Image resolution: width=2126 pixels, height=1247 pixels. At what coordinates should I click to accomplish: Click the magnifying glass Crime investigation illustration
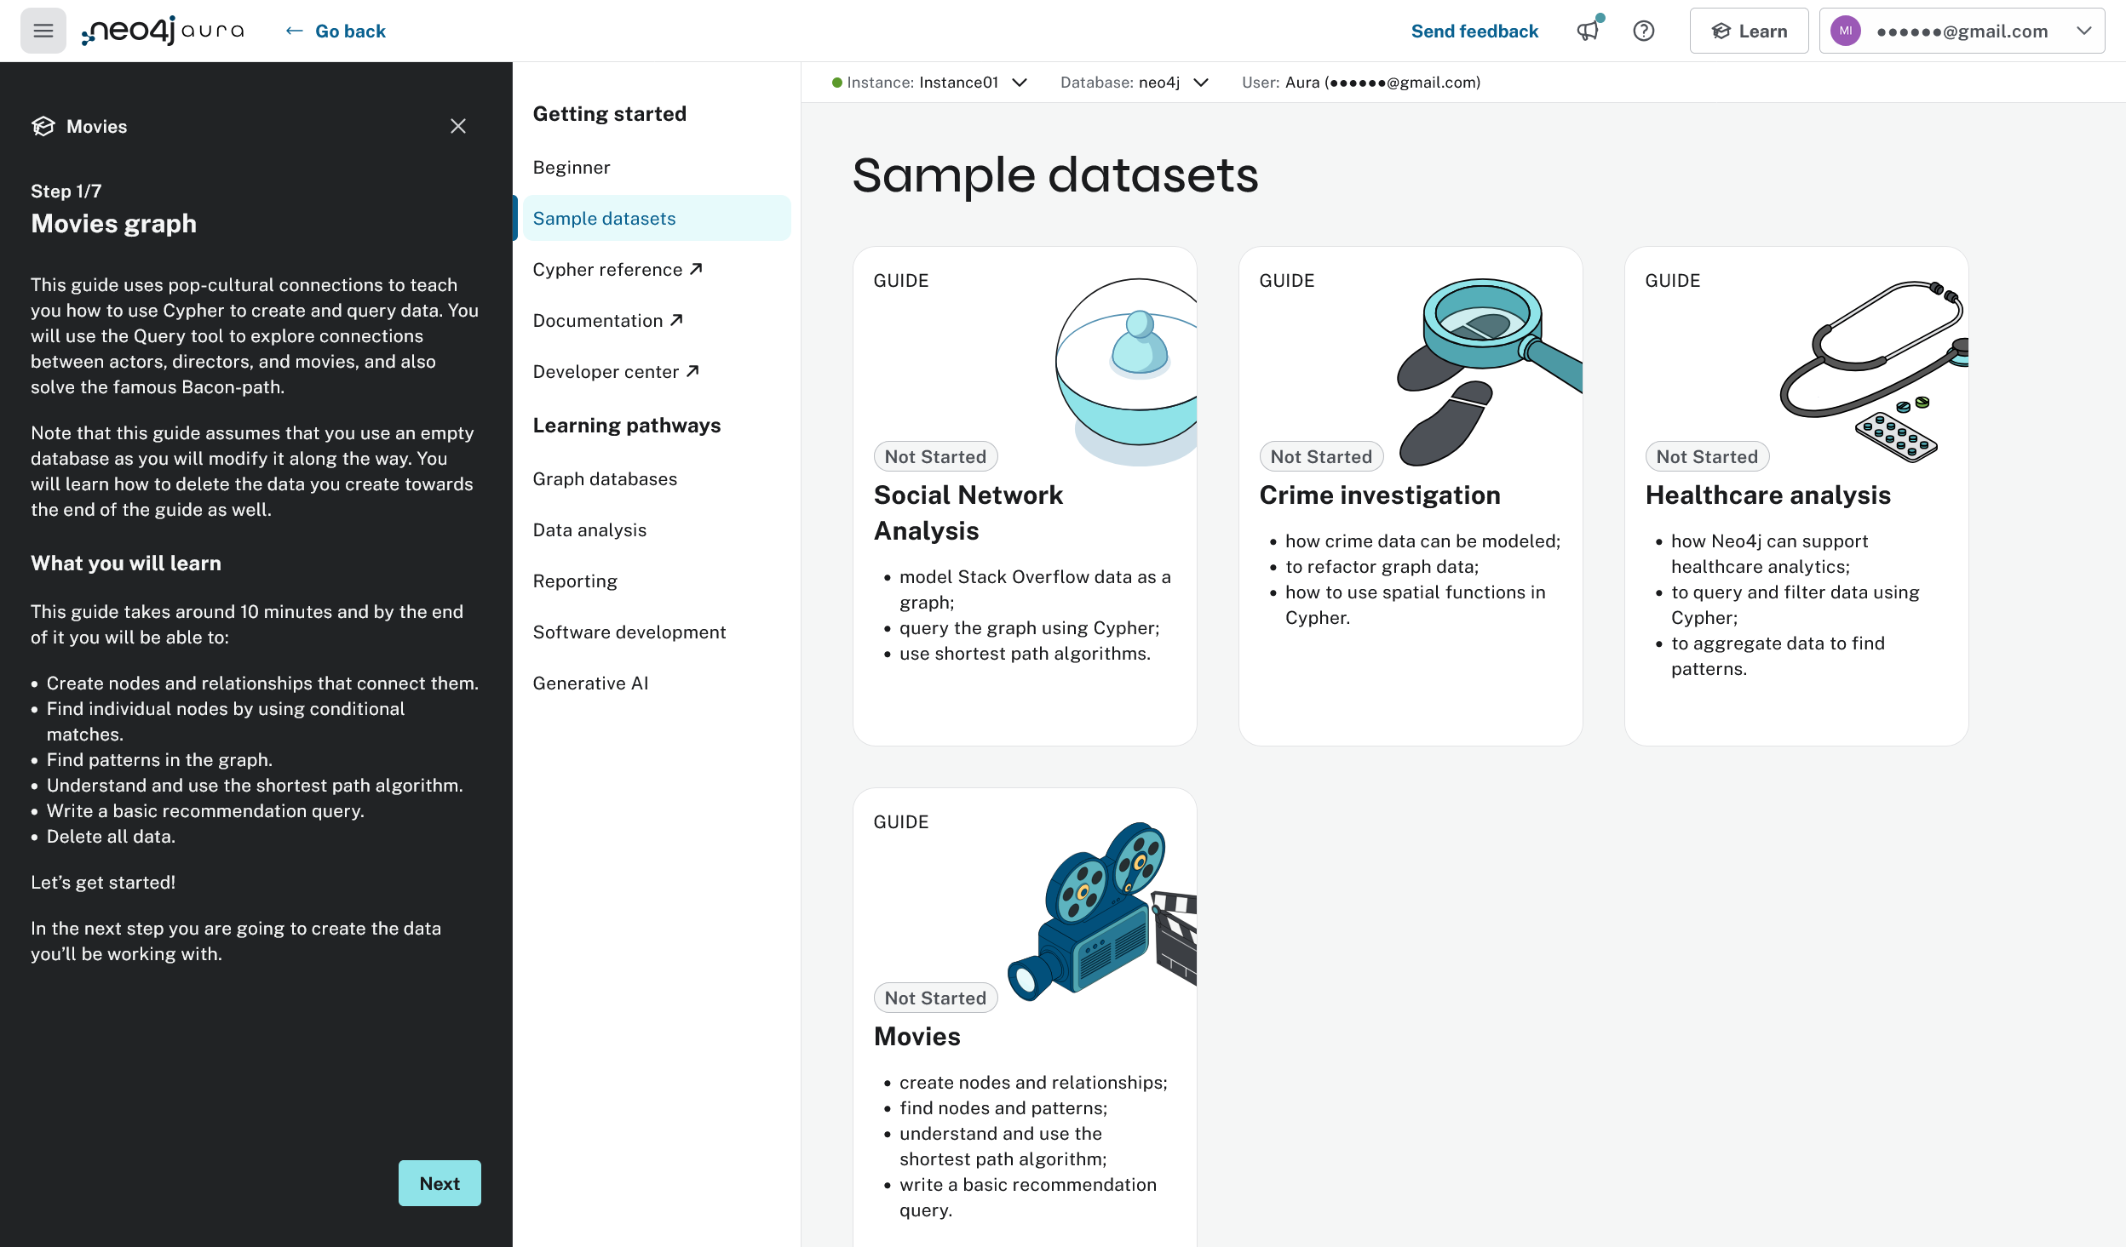pyautogui.click(x=1490, y=372)
